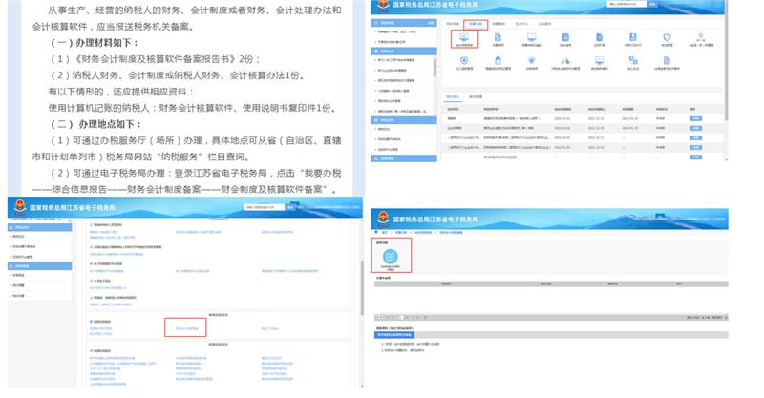The image size is (764, 398).
Task: Select the first tab left of the red-boxed tab
Action: coord(453,24)
